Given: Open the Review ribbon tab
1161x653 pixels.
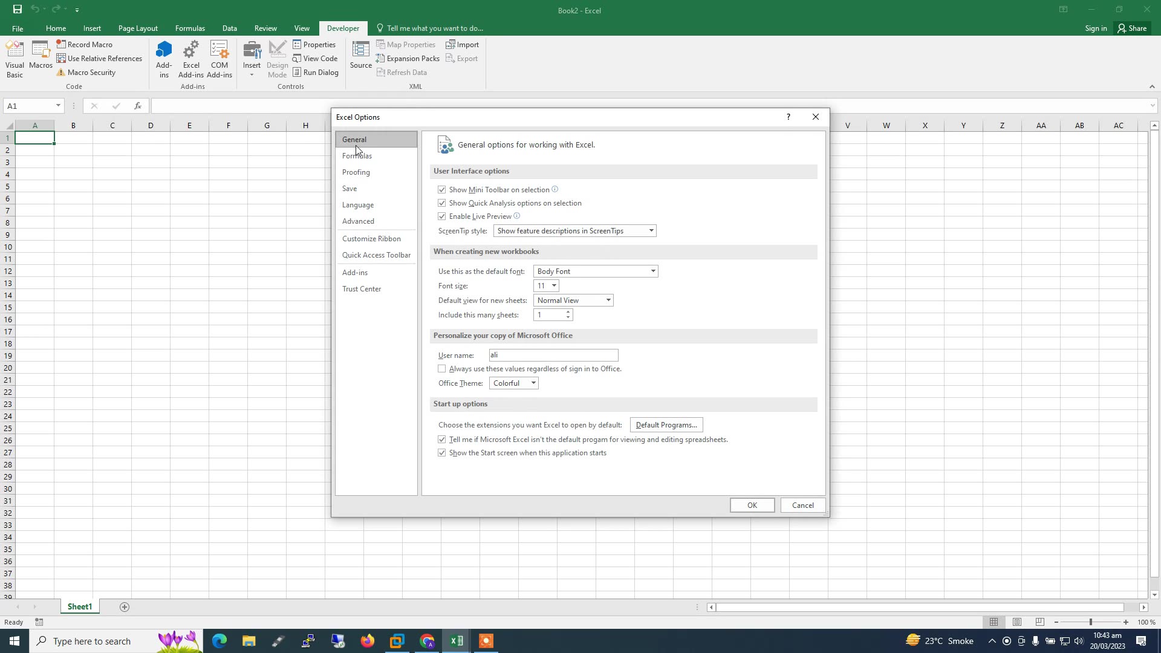Looking at the screenshot, I should [x=265, y=28].
